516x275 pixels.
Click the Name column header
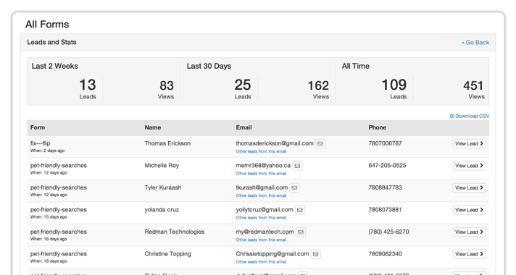153,127
